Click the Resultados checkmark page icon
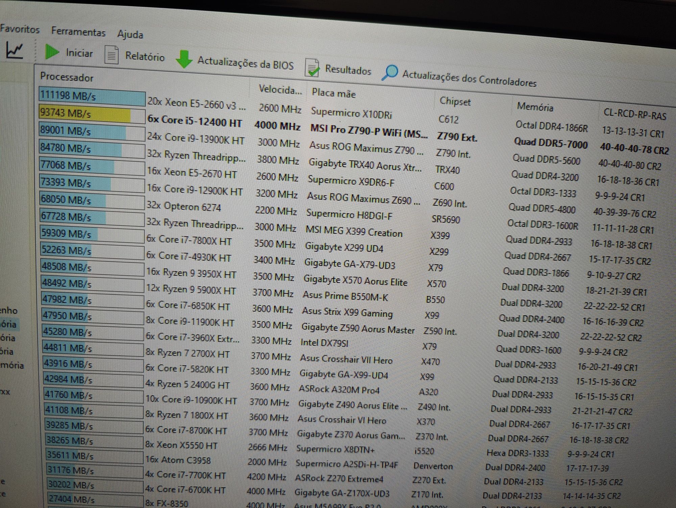 [x=312, y=68]
